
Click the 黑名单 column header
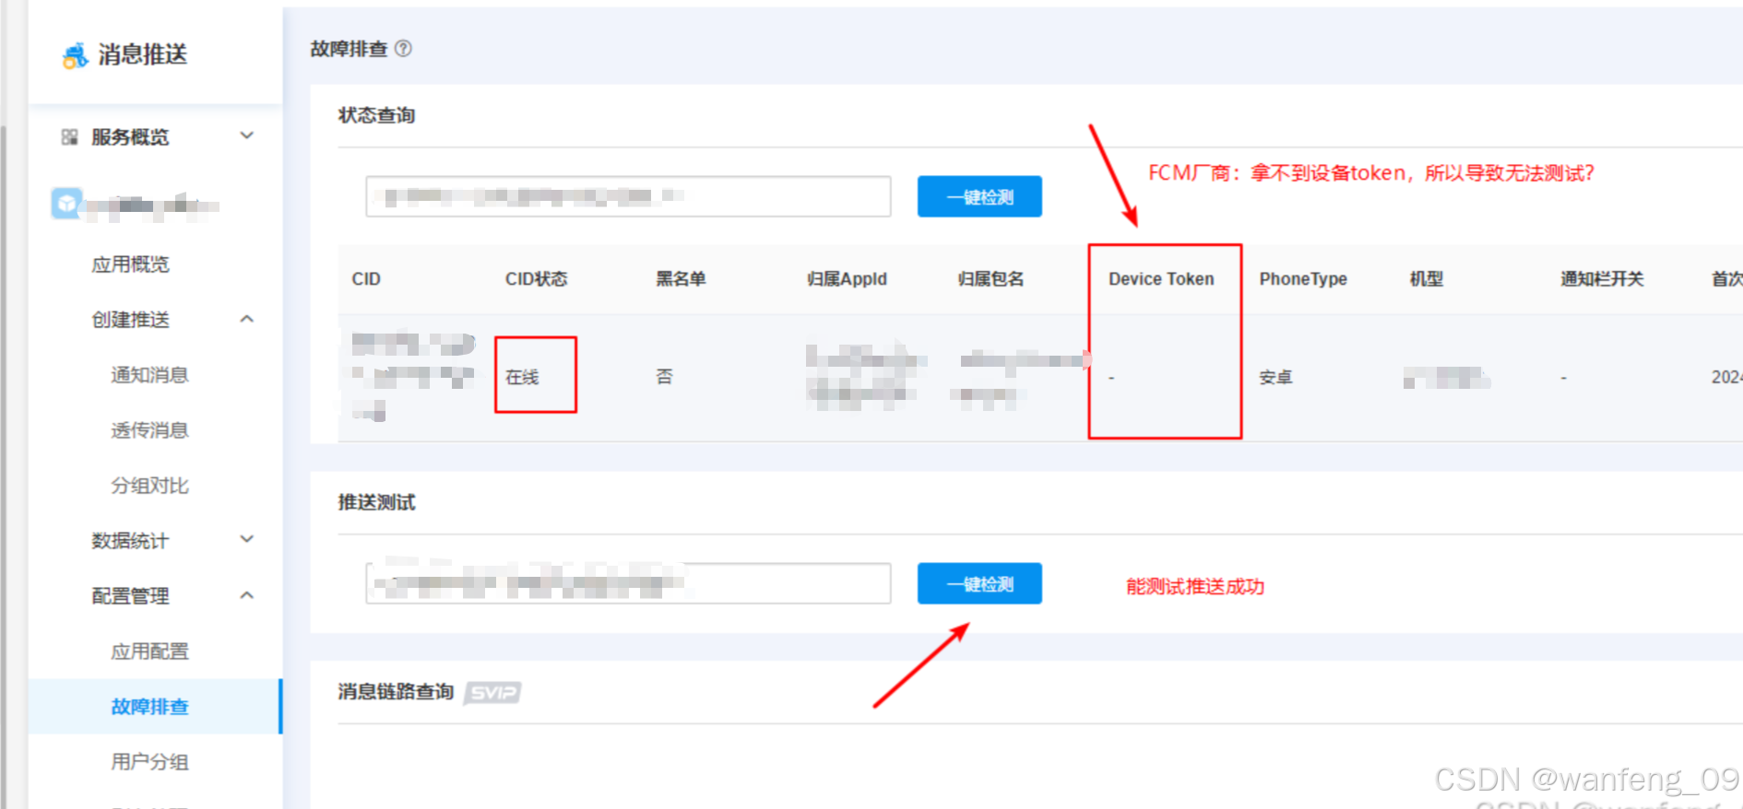point(681,279)
